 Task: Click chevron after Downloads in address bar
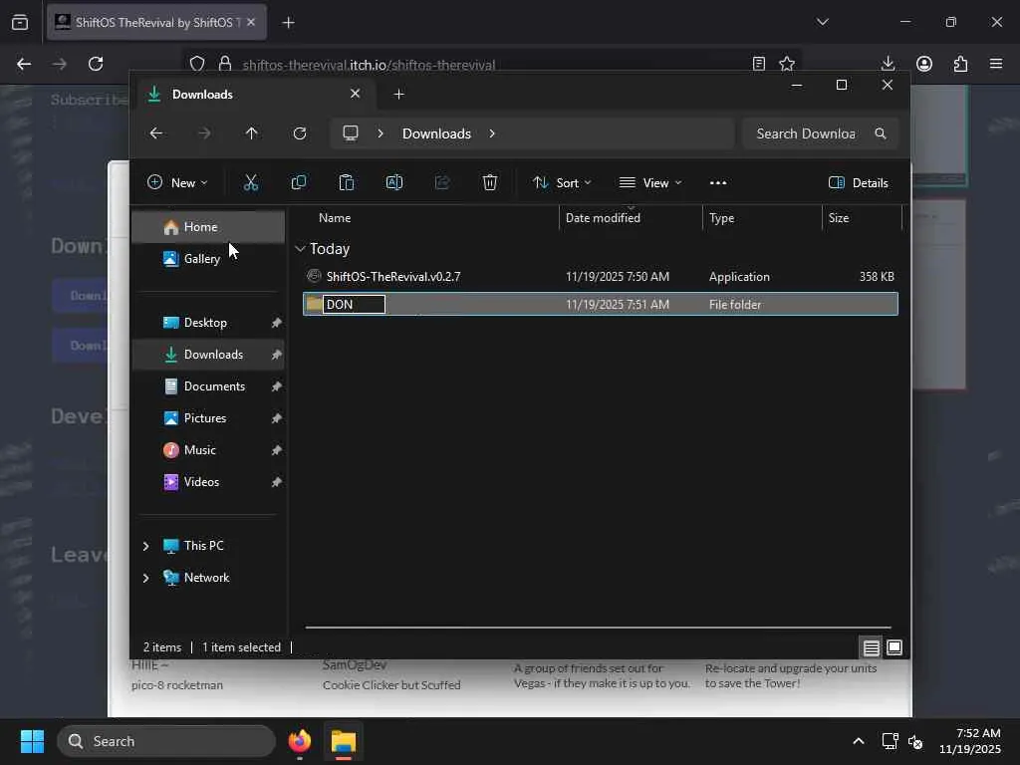click(x=492, y=133)
